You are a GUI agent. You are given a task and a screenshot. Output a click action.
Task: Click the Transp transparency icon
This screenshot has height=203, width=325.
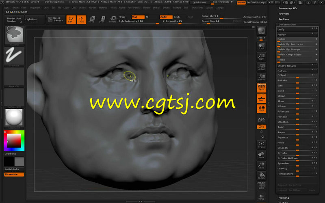tap(261, 197)
